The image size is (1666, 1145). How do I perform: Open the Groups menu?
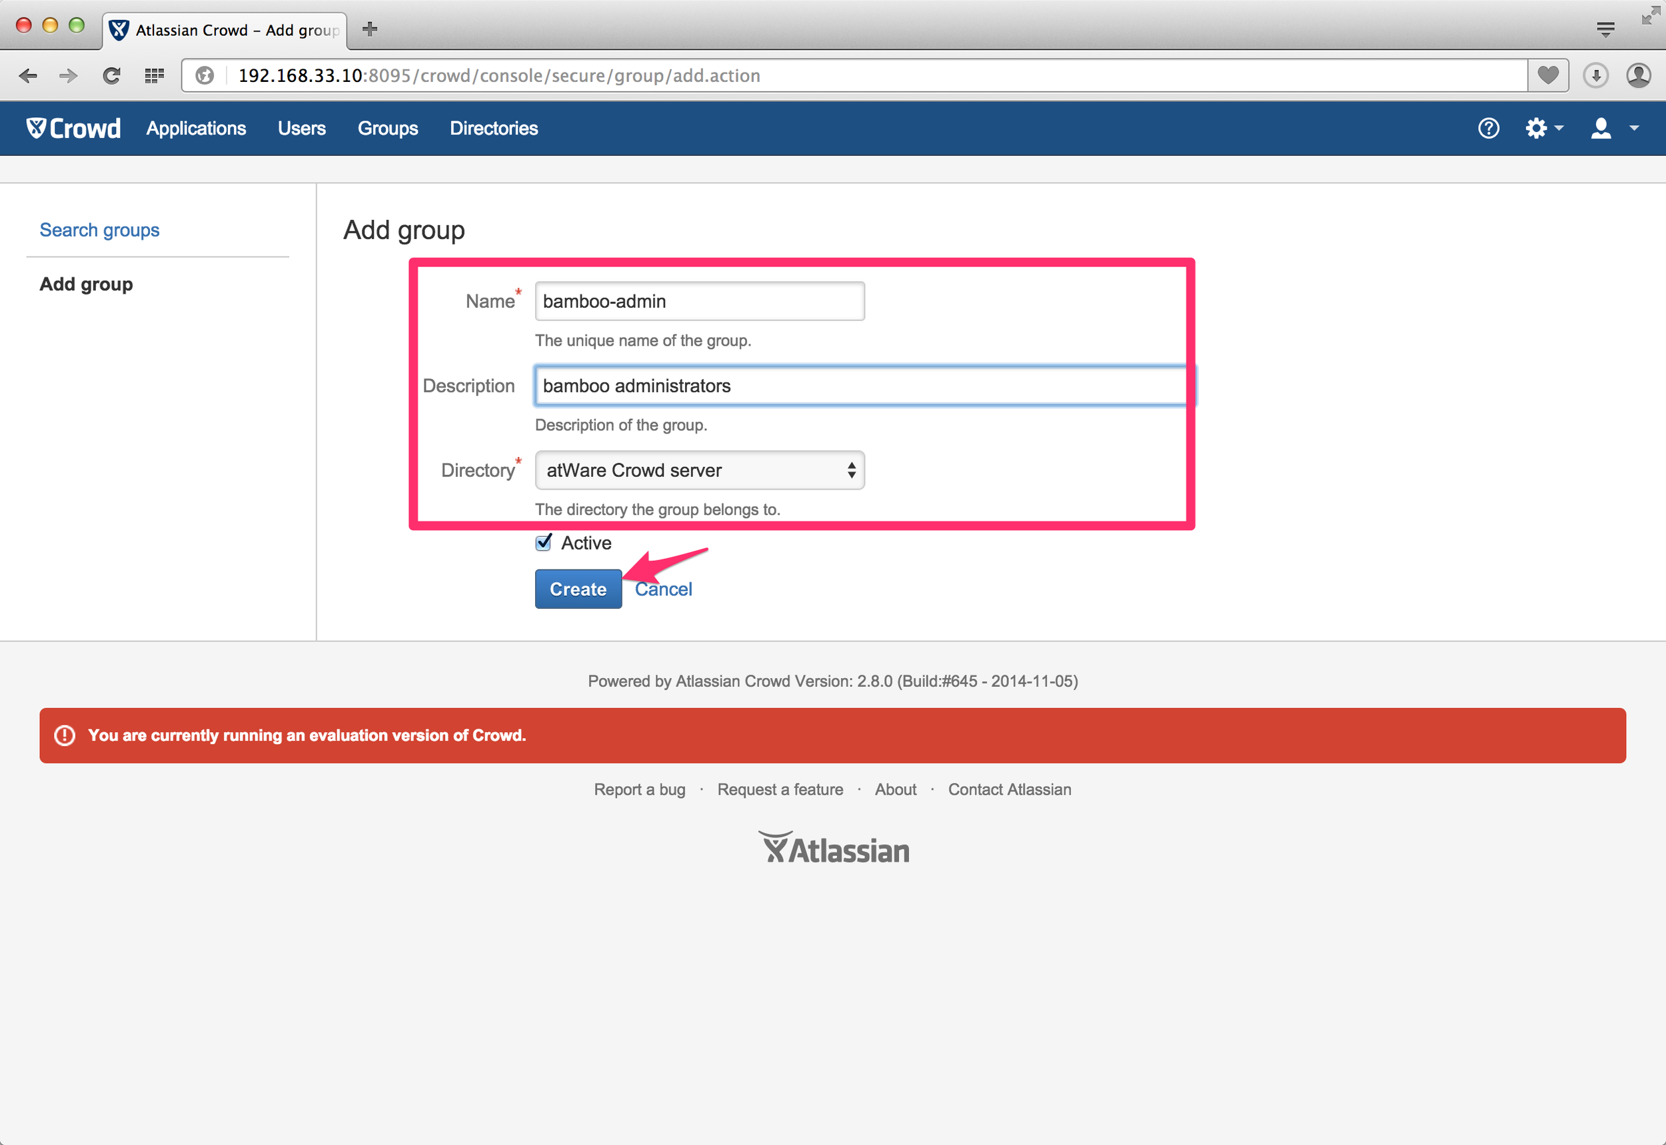388,129
